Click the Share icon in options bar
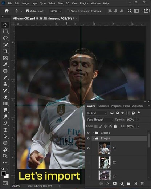This screenshot has height=189, width=151. pos(146,11)
